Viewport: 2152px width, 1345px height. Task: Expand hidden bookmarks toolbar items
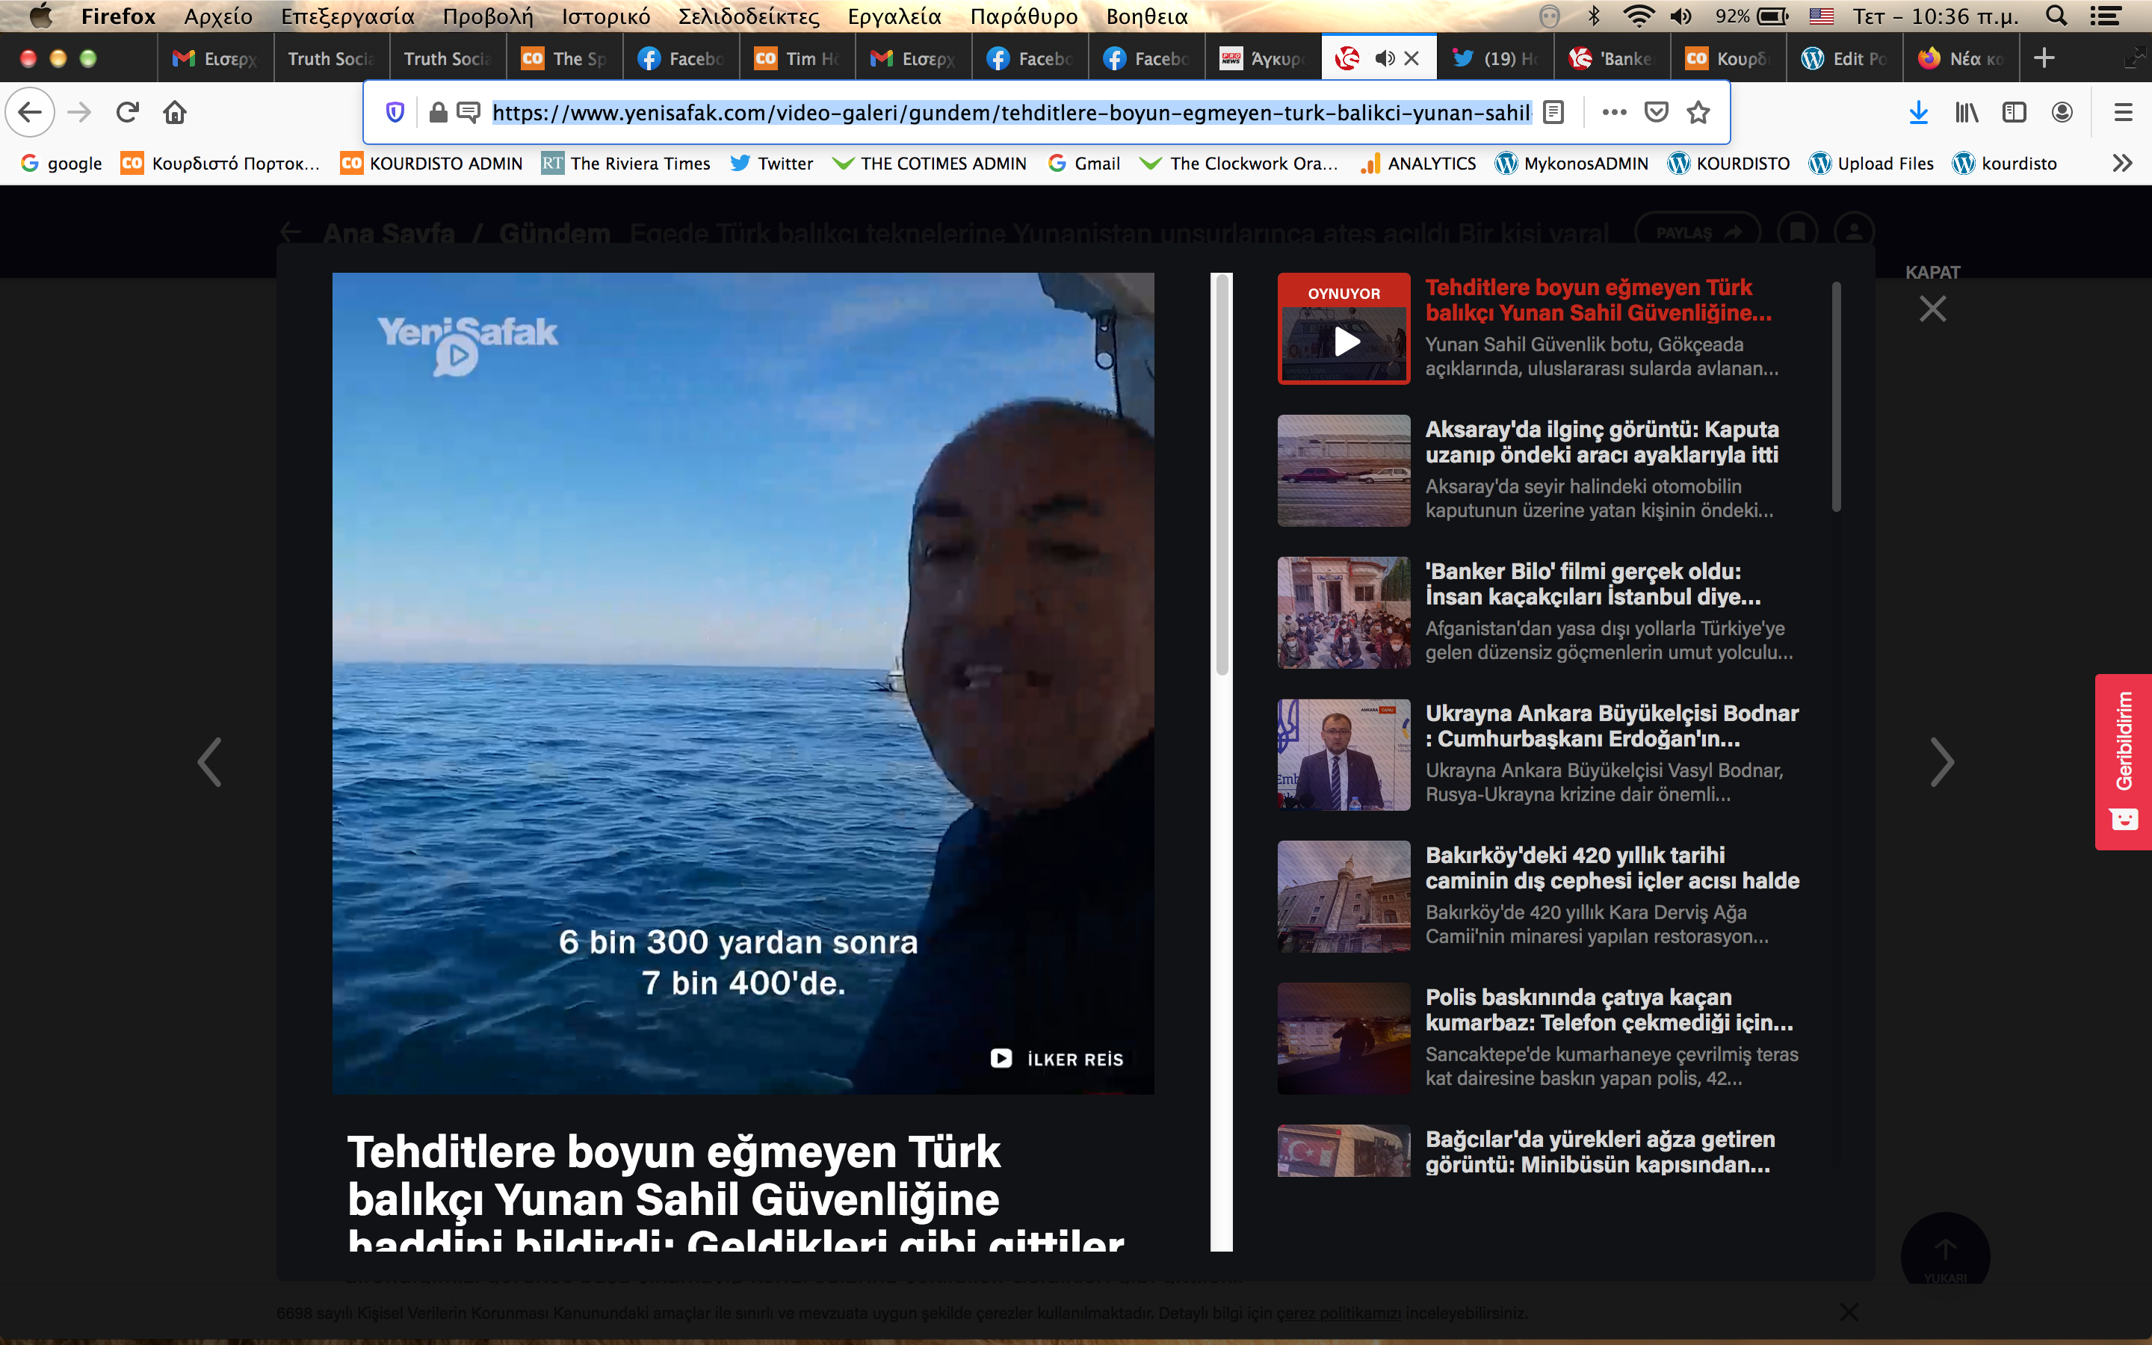click(x=2123, y=163)
